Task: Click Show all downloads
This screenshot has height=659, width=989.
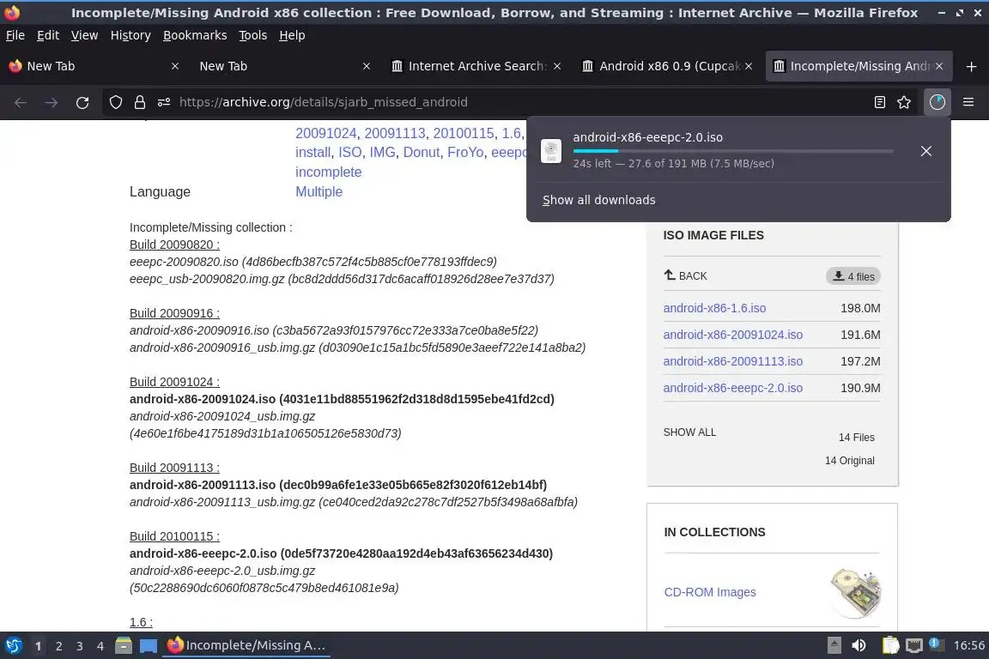Action: point(599,200)
